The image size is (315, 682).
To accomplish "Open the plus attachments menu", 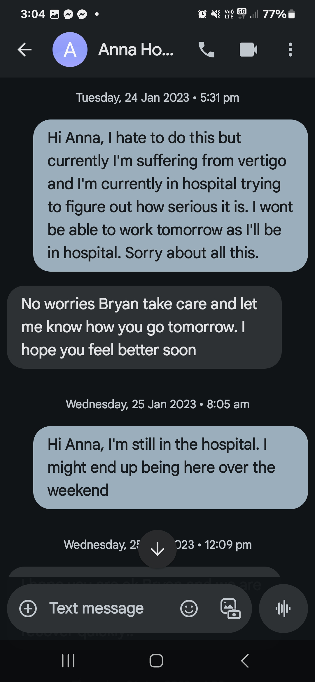I will point(28,609).
